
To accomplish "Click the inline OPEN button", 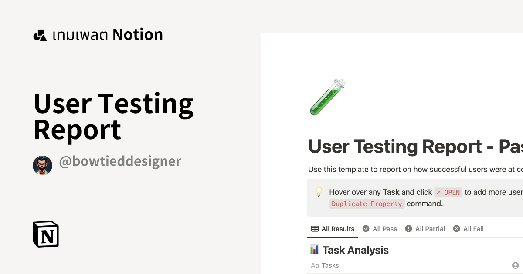I will pos(448,193).
